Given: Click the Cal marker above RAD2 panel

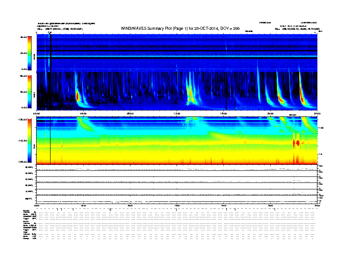Looking at the screenshot, I should tap(50, 32).
